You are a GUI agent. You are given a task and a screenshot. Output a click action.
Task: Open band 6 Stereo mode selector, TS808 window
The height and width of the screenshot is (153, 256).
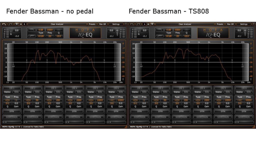coord(239,92)
